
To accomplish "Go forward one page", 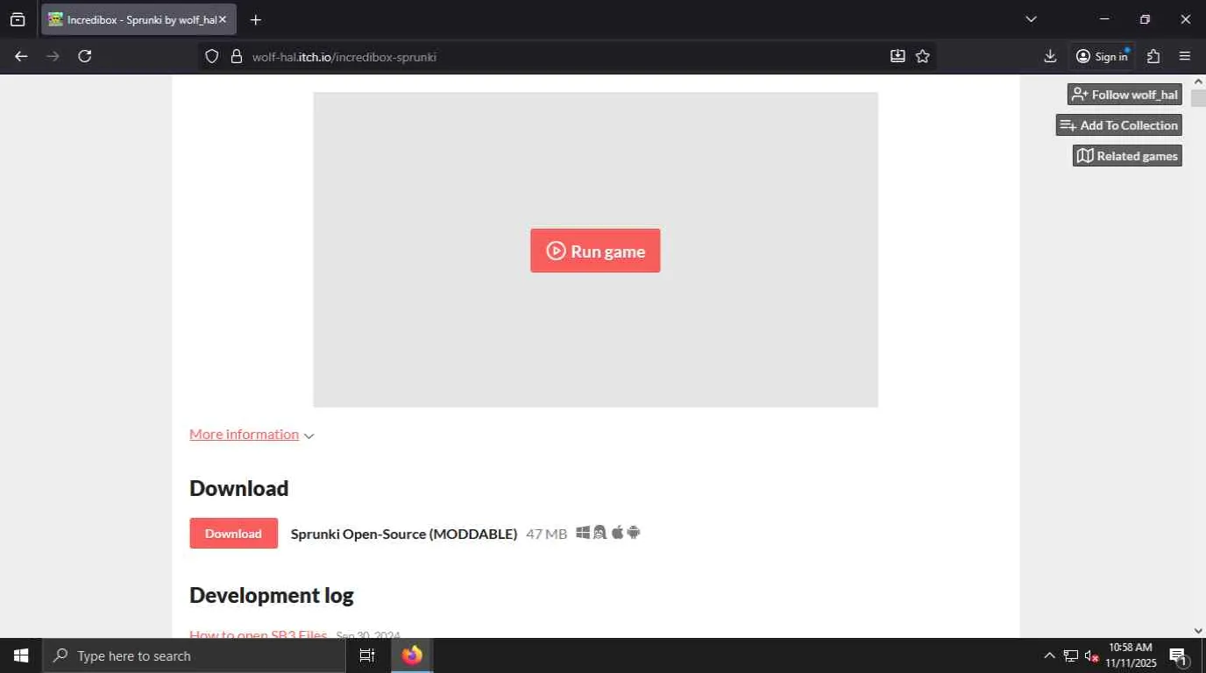I will click(53, 56).
